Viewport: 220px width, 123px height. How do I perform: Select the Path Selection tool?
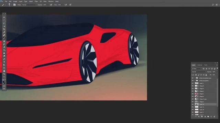[4, 65]
